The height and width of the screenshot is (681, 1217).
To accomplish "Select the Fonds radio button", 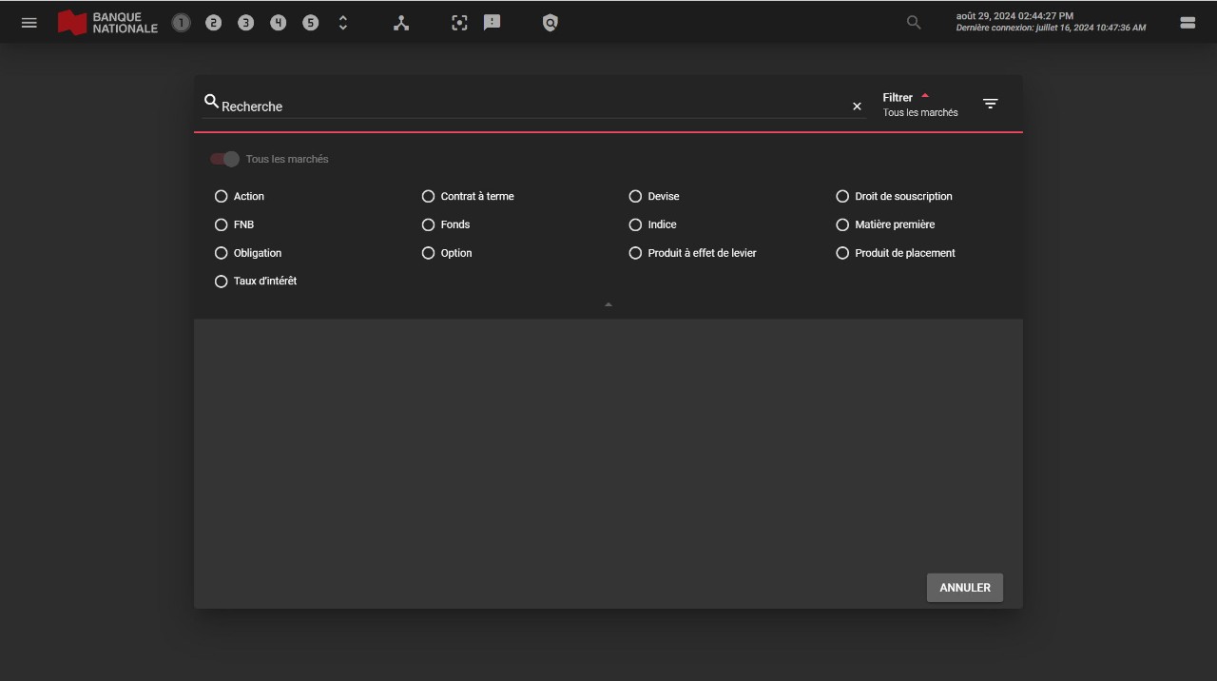I will tap(428, 224).
